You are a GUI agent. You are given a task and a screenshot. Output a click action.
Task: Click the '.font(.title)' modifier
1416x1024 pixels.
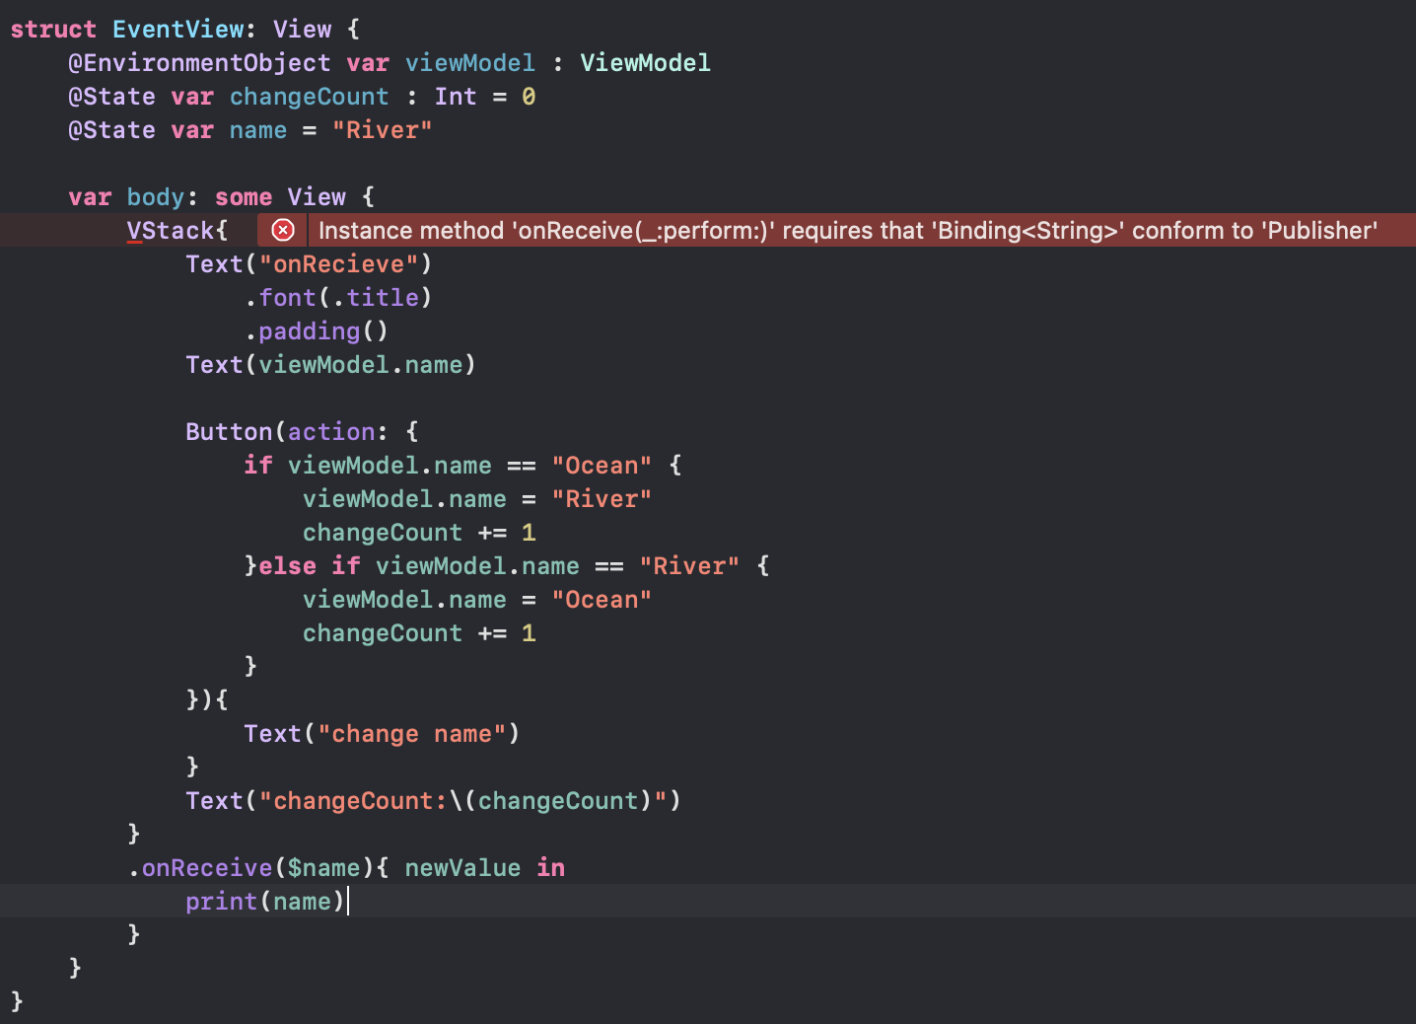coord(338,298)
